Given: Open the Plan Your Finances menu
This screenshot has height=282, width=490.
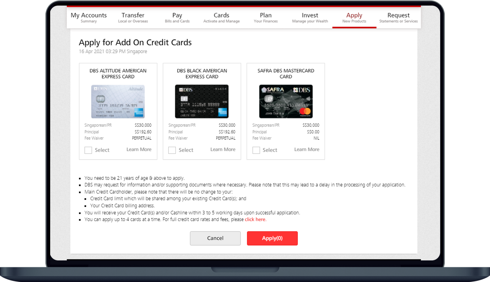Looking at the screenshot, I should pyautogui.click(x=266, y=18).
